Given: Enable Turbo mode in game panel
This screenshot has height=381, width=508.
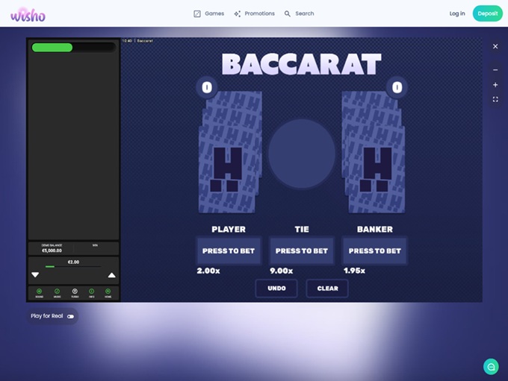Looking at the screenshot, I should (x=75, y=292).
